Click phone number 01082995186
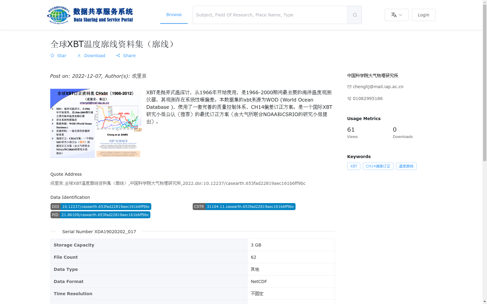The height and width of the screenshot is (304, 487). click(x=368, y=98)
